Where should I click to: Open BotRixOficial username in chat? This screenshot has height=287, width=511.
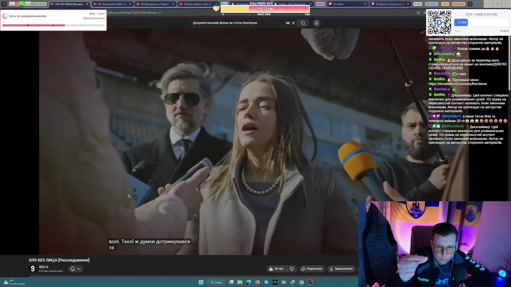[452, 126]
